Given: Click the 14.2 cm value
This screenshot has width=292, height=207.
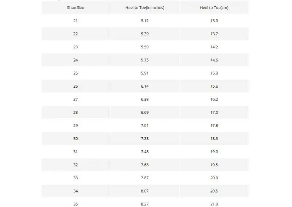Looking at the screenshot, I should [214, 47].
